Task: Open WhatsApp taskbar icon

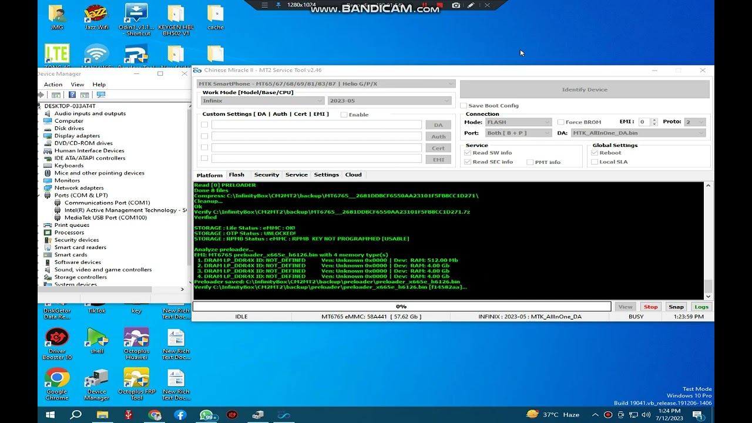Action: pos(207,415)
